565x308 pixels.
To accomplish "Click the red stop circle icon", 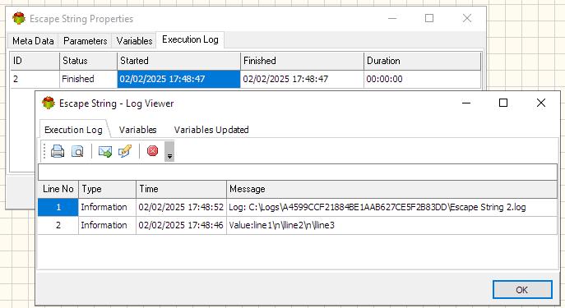I will click(152, 151).
